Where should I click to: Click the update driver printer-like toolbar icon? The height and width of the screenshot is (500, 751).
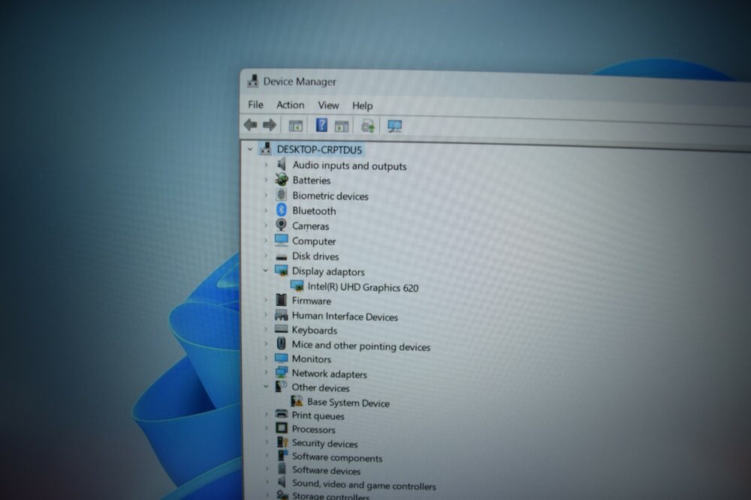[368, 126]
